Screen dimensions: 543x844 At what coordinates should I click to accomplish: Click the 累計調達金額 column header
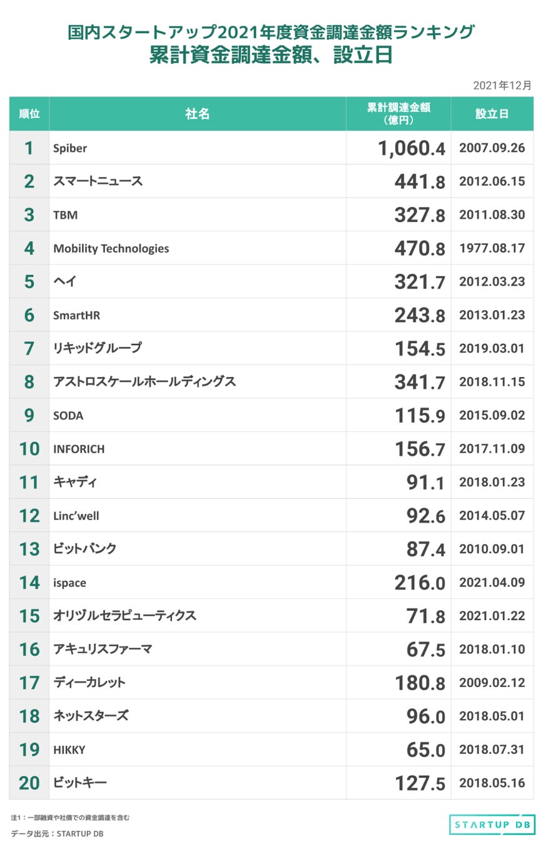click(398, 113)
